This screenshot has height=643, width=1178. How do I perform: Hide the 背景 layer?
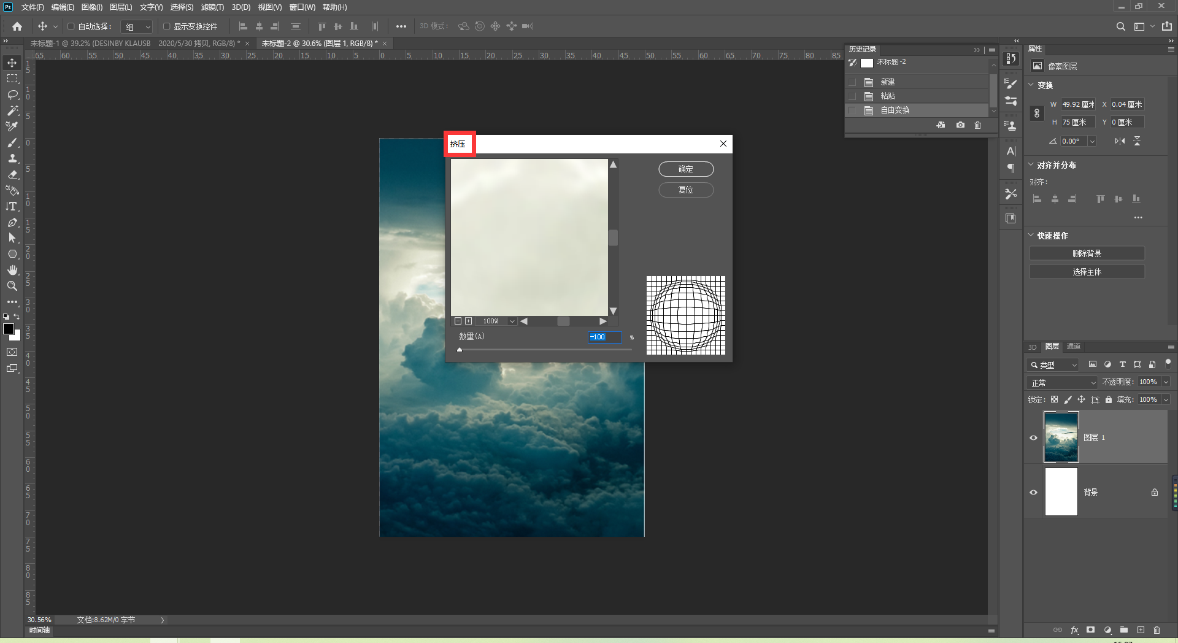point(1033,492)
